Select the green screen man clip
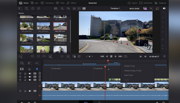 (43, 49)
